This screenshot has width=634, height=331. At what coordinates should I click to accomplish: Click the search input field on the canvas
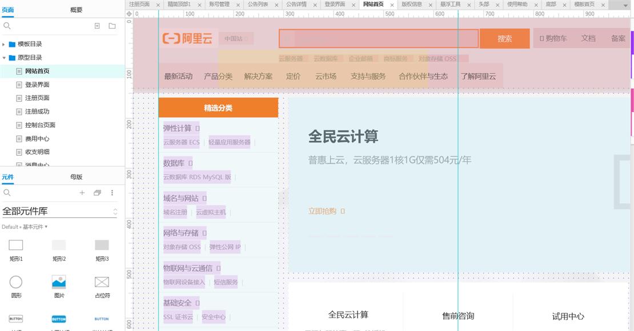tap(379, 39)
